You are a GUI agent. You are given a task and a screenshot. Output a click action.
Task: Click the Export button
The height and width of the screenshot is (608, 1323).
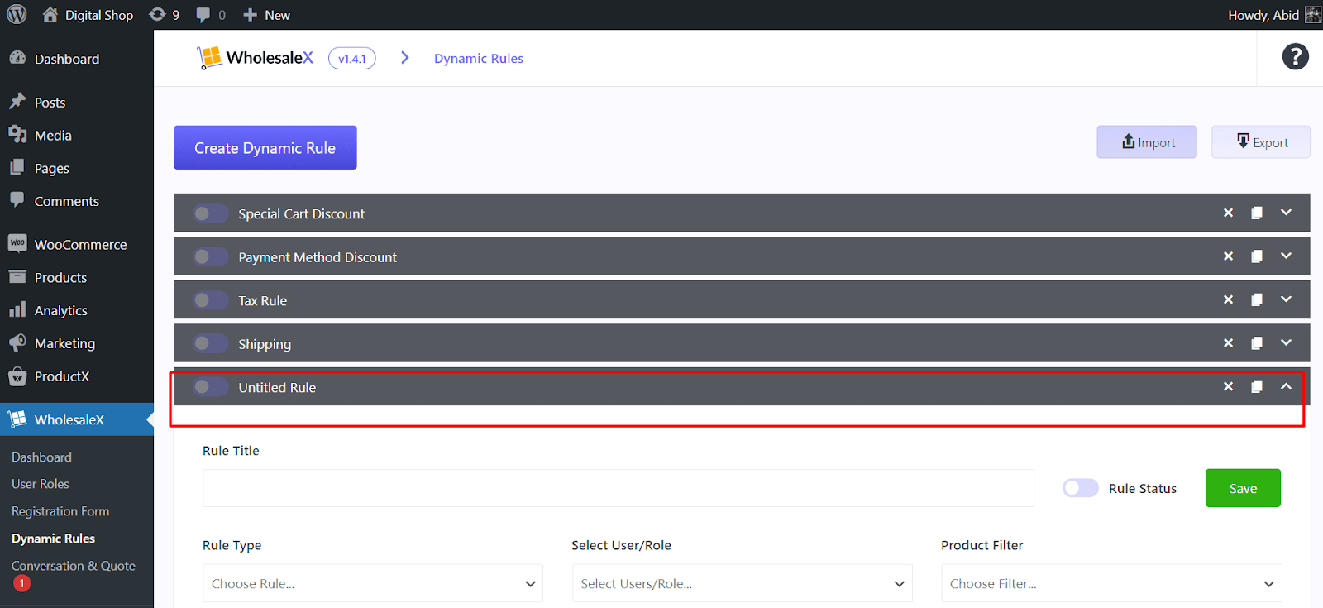1261,142
